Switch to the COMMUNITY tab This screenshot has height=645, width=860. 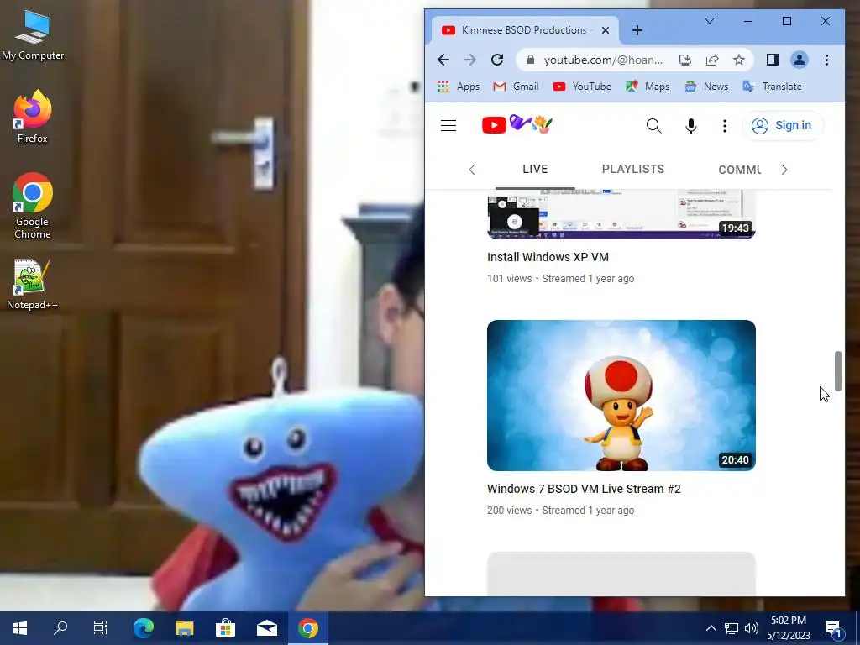[740, 170]
